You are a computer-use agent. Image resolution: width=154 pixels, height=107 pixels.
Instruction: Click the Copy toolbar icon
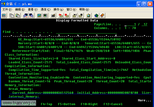[12, 15]
